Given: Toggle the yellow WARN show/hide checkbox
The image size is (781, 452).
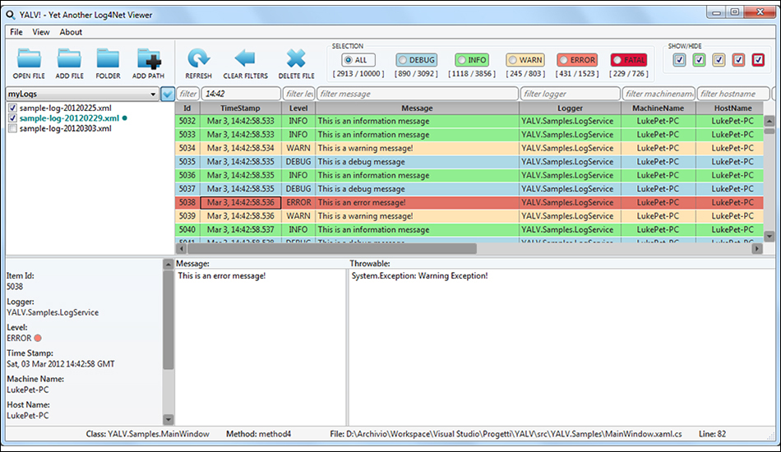Looking at the screenshot, I should point(719,60).
